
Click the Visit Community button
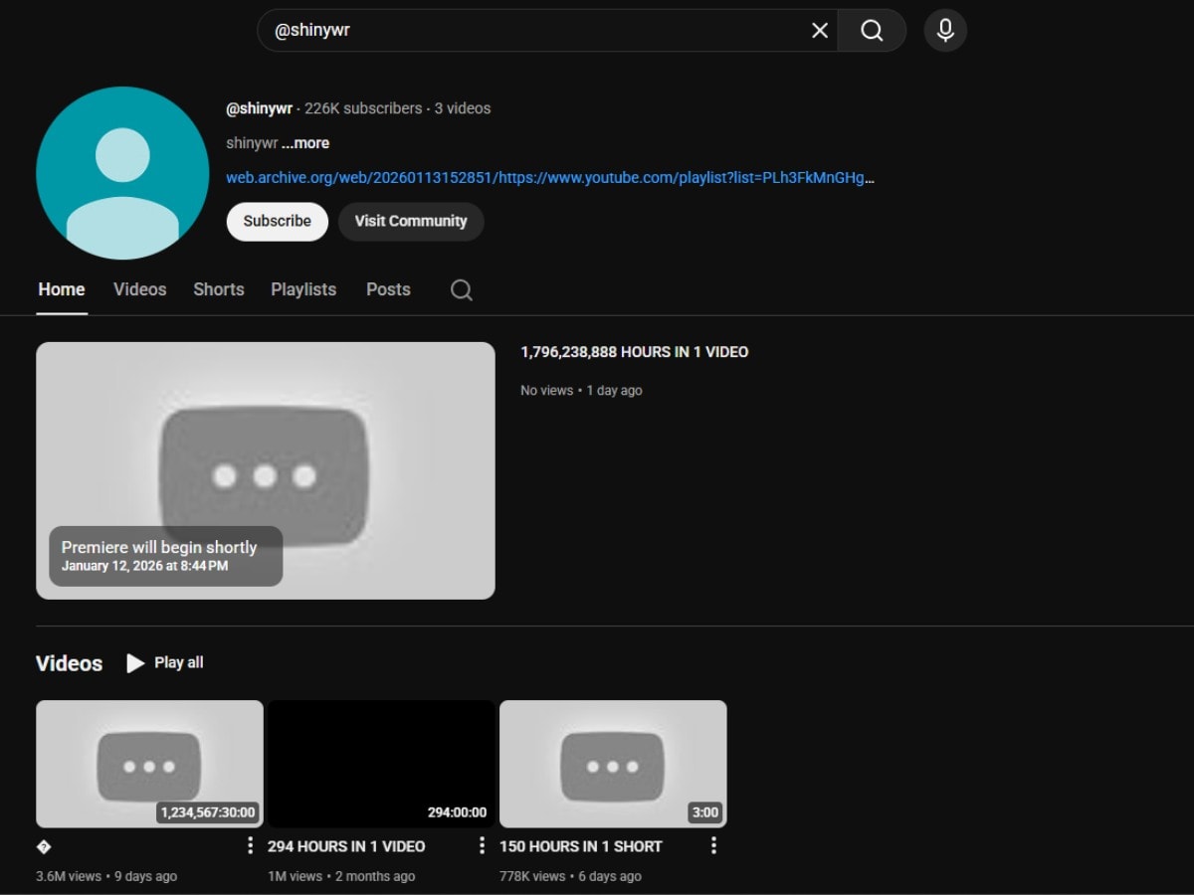411,222
